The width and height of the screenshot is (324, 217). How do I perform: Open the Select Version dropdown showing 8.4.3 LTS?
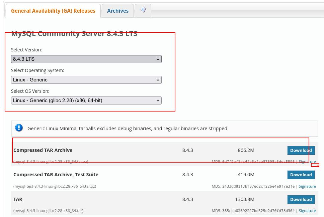pyautogui.click(x=86, y=59)
